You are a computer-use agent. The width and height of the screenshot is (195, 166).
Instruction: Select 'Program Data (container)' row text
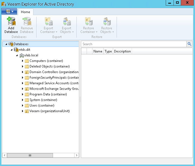tap(48, 94)
